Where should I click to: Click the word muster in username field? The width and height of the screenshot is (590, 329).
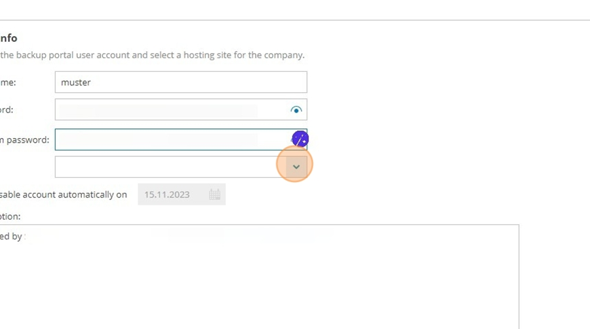[75, 82]
